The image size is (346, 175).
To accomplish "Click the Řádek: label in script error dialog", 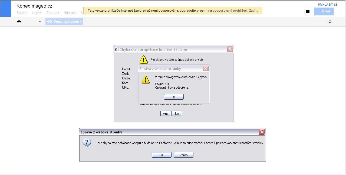I will [127, 69].
